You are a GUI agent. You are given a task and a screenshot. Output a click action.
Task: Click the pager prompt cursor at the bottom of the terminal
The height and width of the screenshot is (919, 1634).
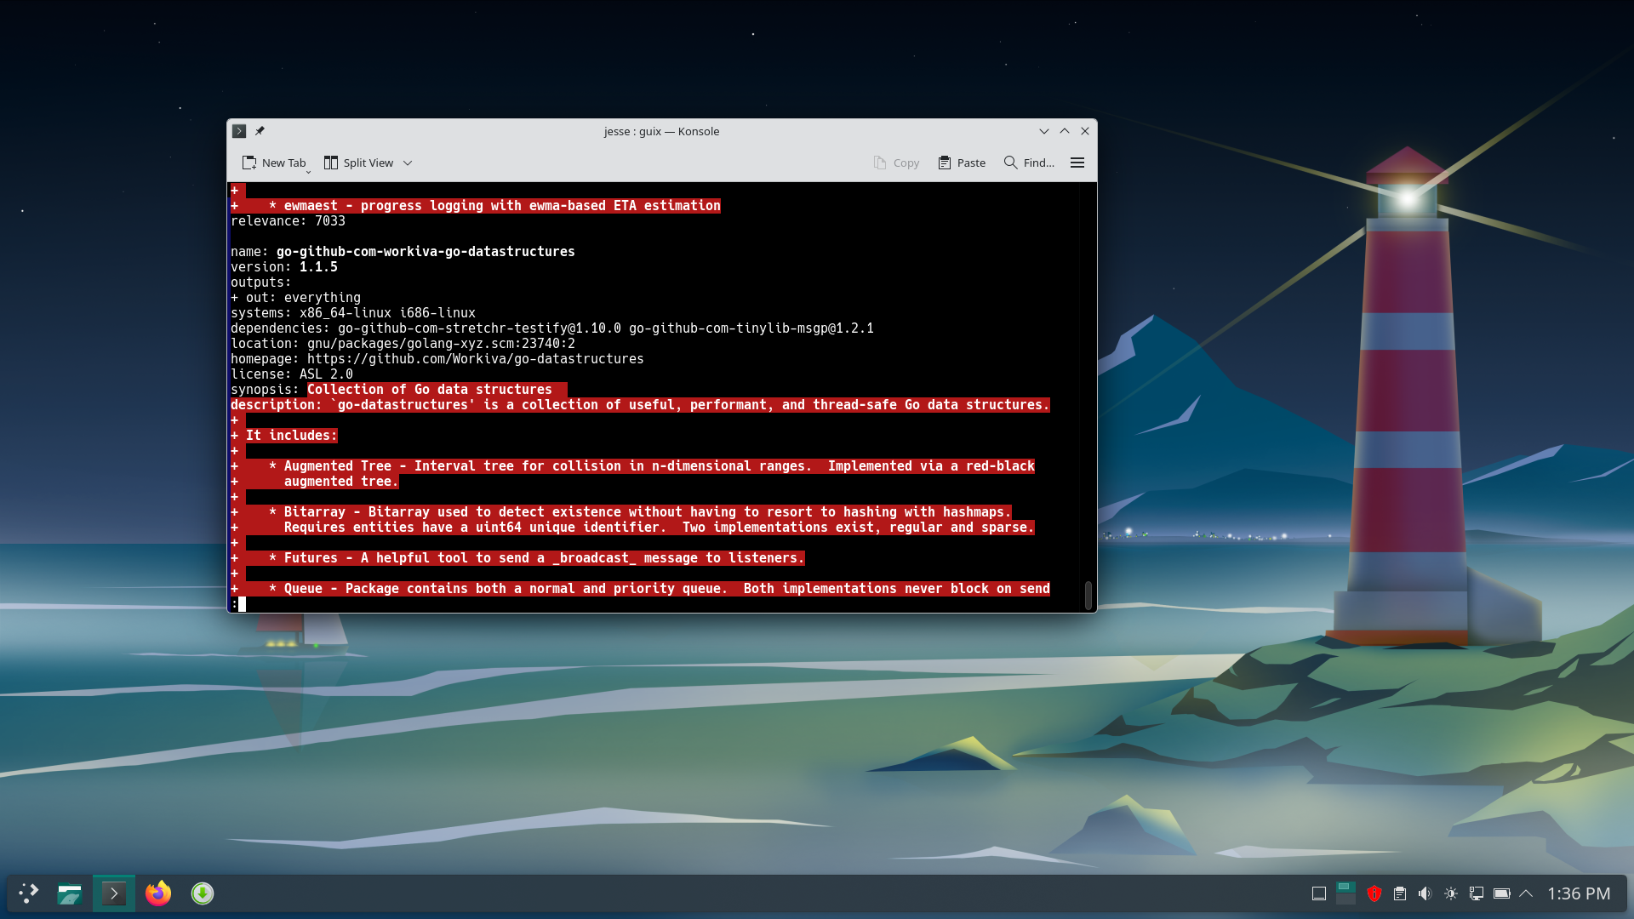(x=242, y=604)
